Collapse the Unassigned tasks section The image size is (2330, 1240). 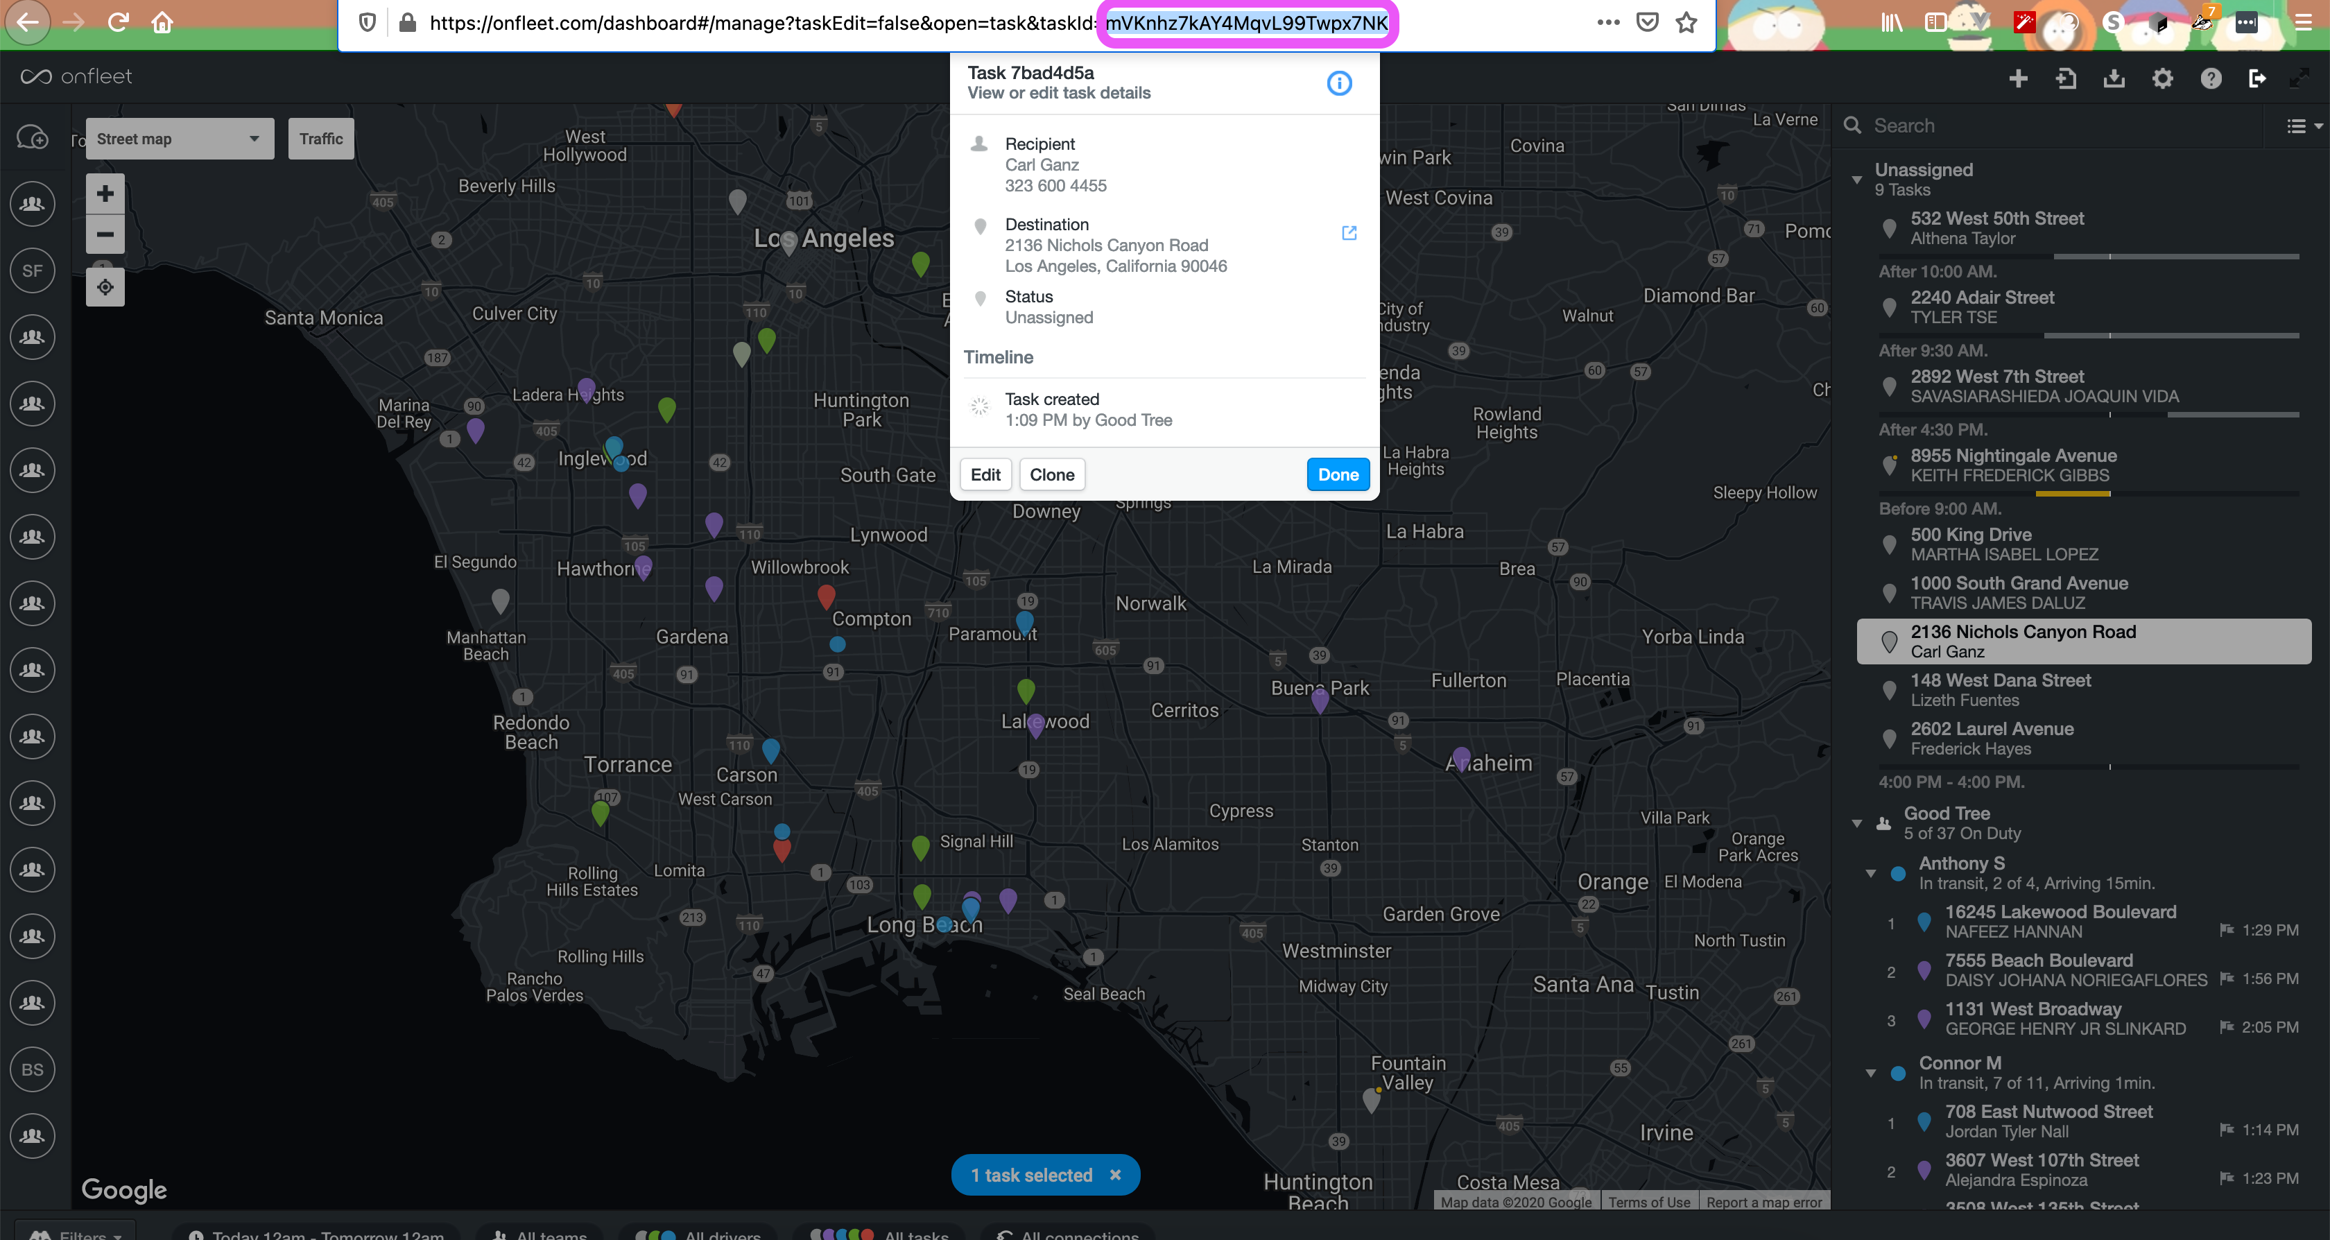pos(1857,180)
